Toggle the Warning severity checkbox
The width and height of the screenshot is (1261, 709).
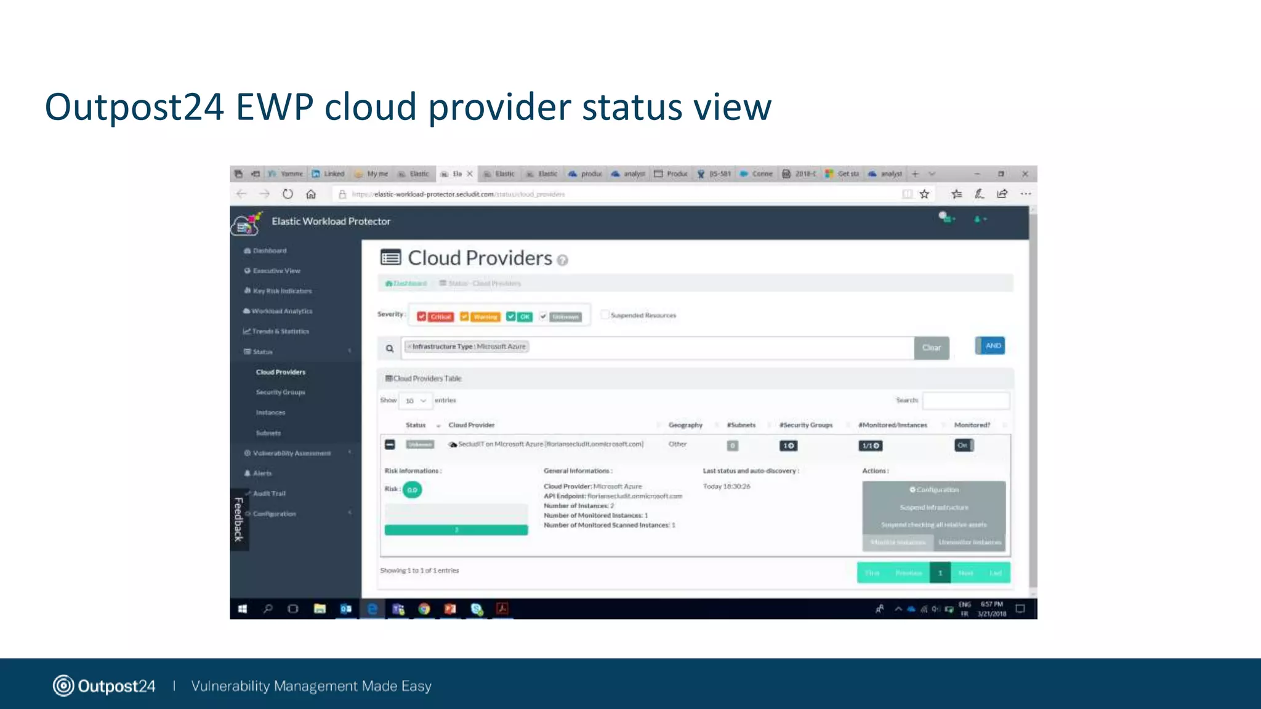pos(464,316)
